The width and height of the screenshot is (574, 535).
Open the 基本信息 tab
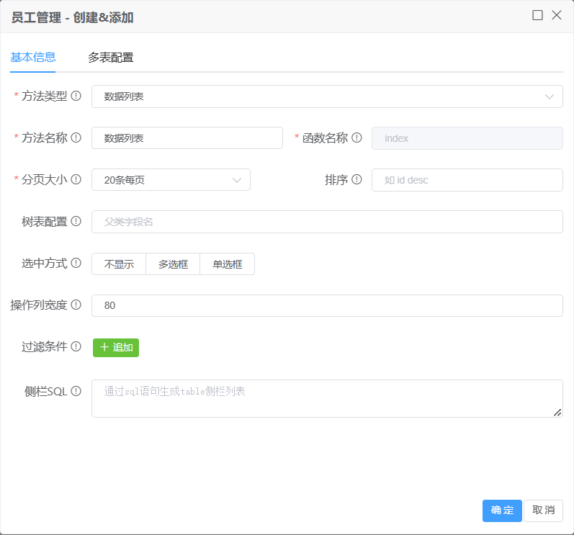click(x=33, y=58)
